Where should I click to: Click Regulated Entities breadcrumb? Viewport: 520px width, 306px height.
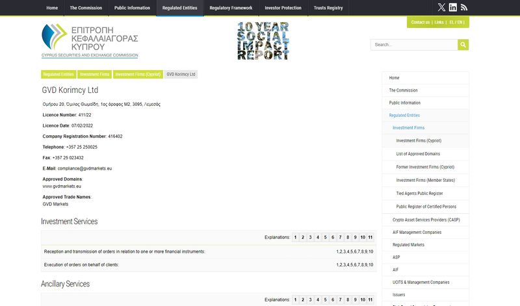[58, 74]
